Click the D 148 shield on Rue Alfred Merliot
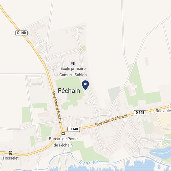Viewport: 171px width, 171px height. (x=140, y=113)
